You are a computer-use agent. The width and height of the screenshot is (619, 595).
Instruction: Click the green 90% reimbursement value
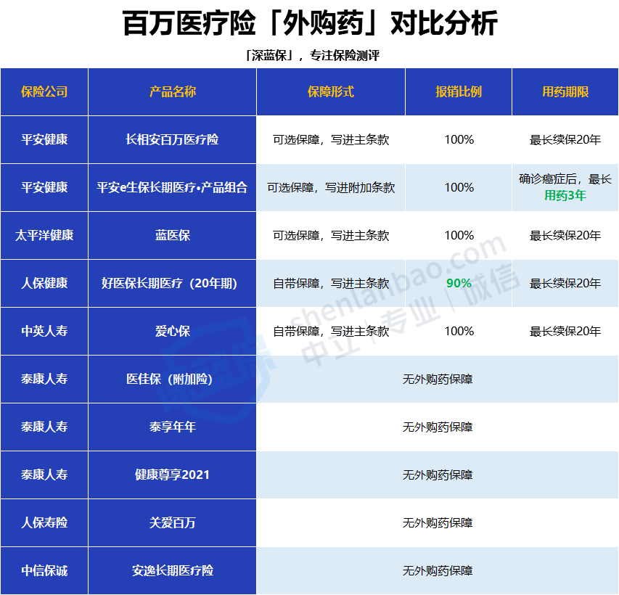pyautogui.click(x=459, y=283)
